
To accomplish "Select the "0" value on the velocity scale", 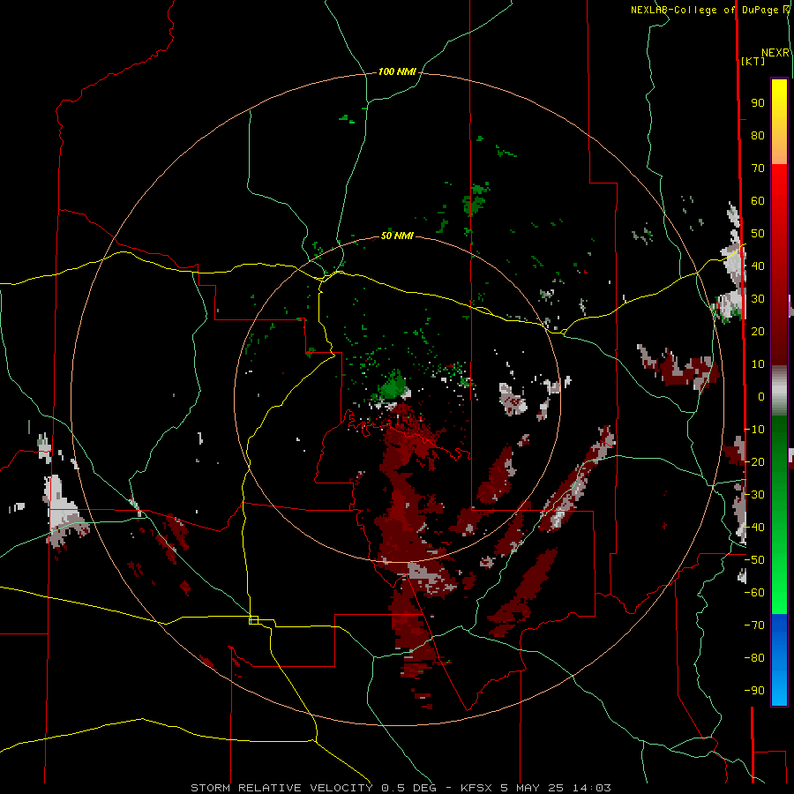I will (x=761, y=397).
